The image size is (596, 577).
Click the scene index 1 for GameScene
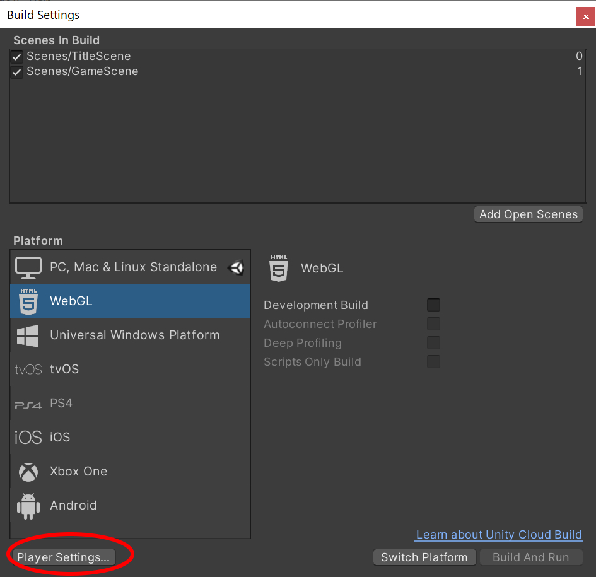(580, 71)
